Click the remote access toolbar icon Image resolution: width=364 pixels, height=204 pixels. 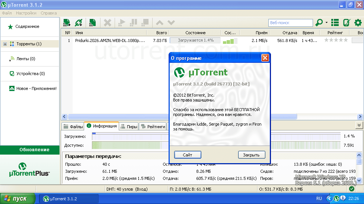pos(347,23)
